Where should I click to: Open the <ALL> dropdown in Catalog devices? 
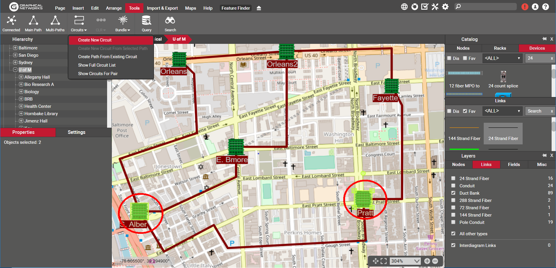coord(502,58)
